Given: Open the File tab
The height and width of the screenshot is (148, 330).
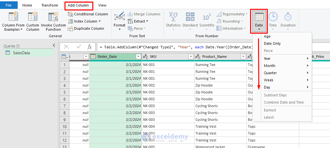Looking at the screenshot, I should pyautogui.click(x=9, y=5).
